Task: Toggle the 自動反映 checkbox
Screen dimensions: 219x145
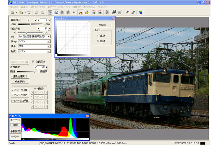Action: point(34,62)
